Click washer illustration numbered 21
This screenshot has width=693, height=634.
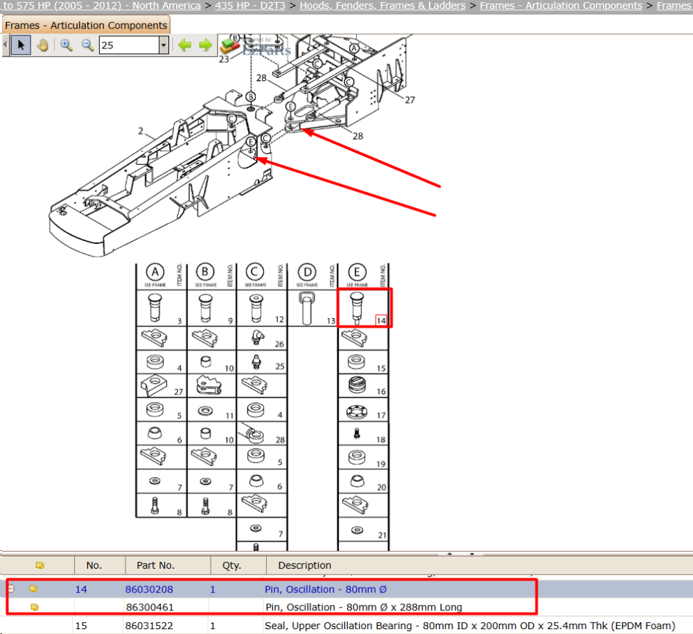click(357, 530)
